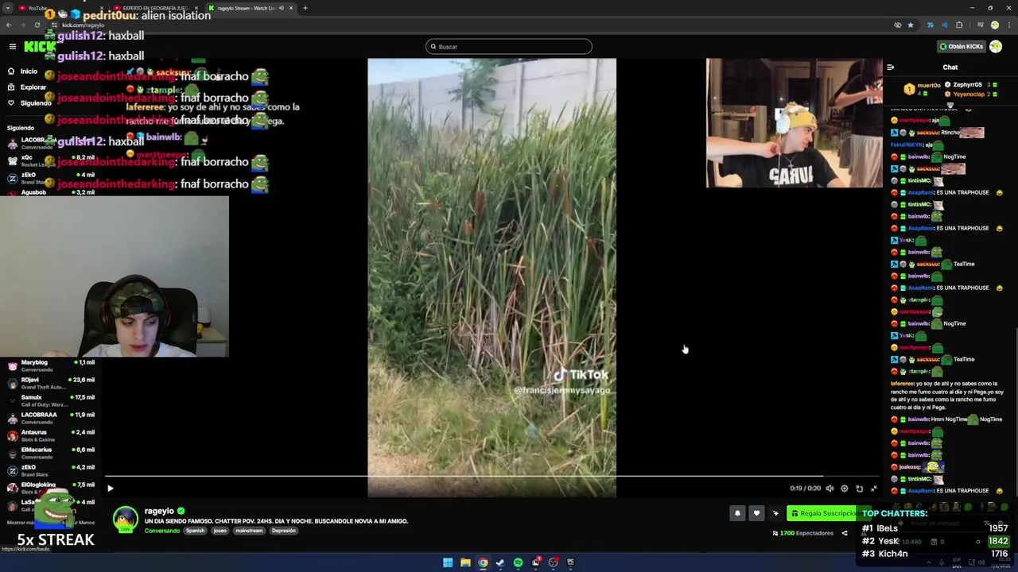Screen dimensions: 1018x572
Task: Open RDjavi channel in sidebar
Action: (x=49, y=383)
